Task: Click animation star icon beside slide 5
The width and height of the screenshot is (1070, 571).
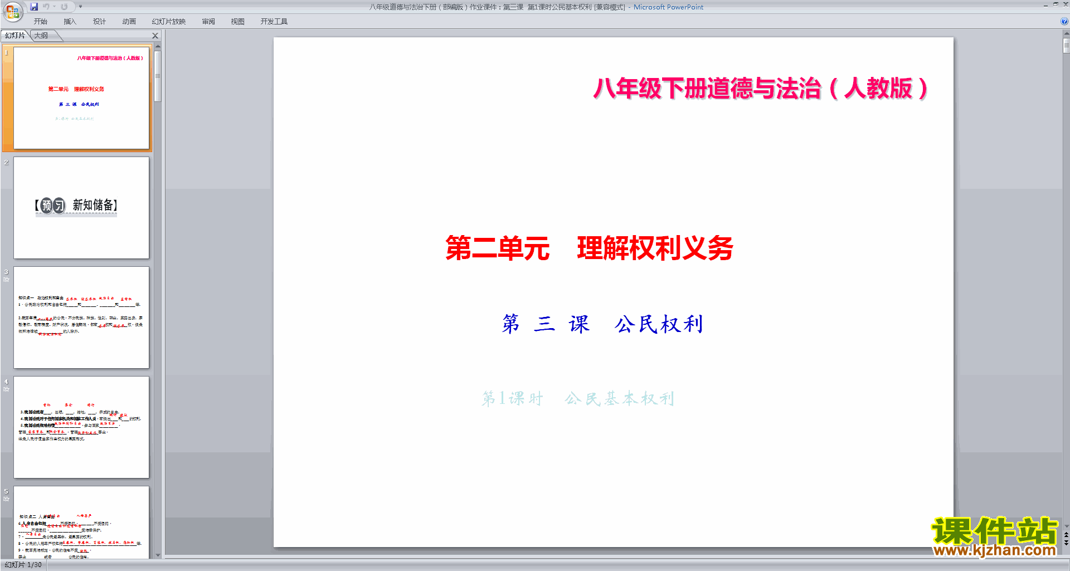Action: point(6,499)
